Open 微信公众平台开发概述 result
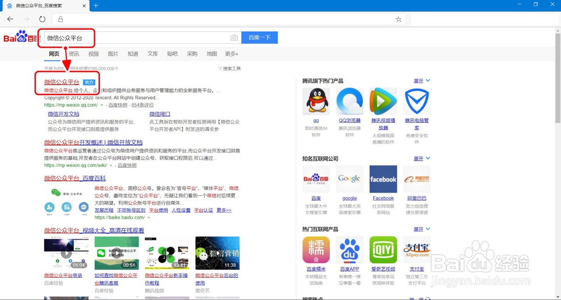 [x=93, y=142]
